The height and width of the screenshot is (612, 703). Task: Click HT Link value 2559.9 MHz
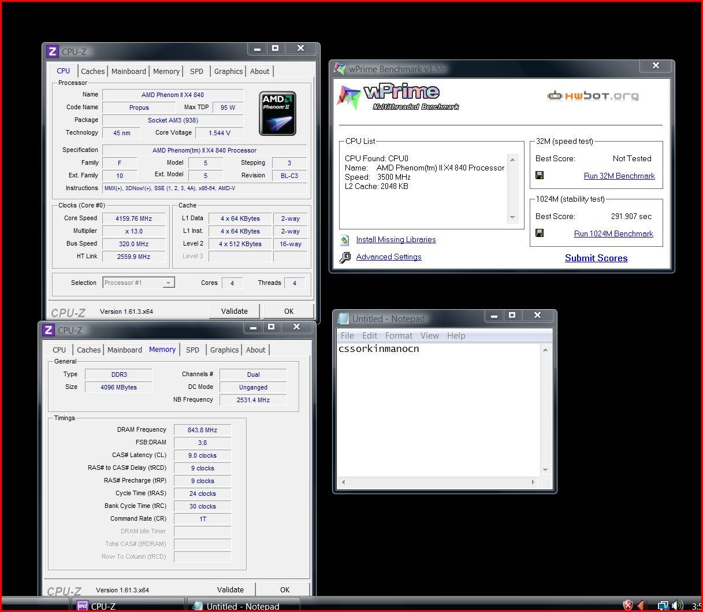point(133,257)
